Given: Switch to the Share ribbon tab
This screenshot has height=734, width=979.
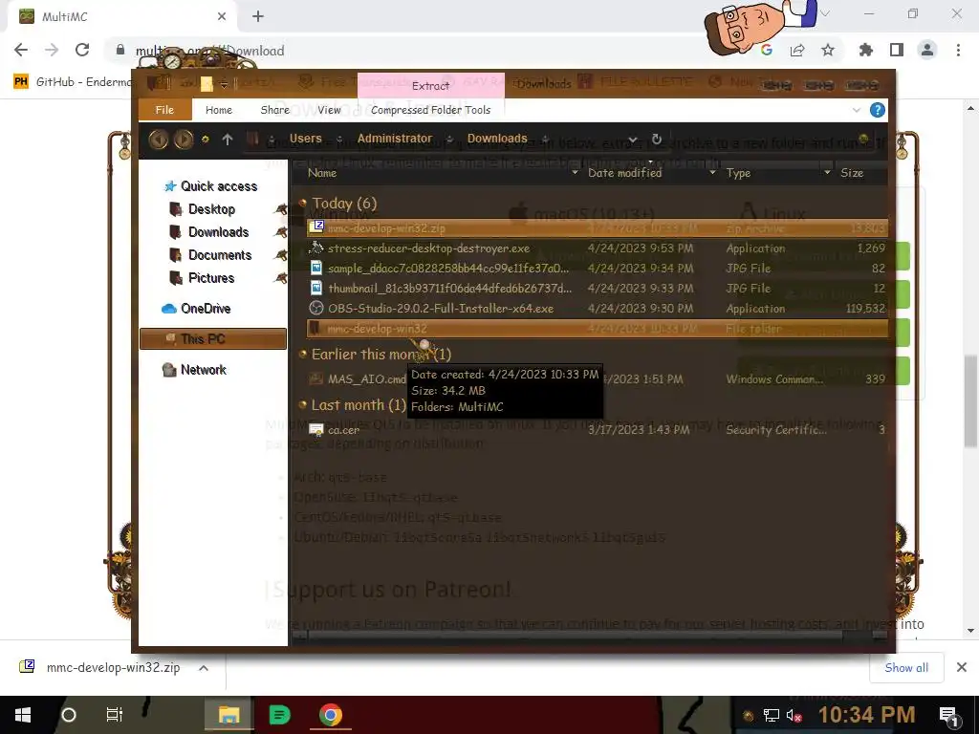Looking at the screenshot, I should [274, 110].
